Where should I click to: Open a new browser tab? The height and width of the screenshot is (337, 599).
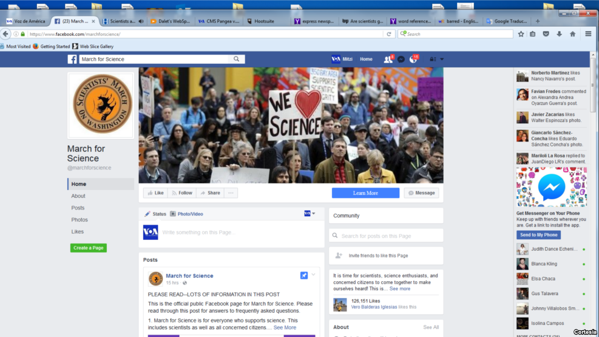point(538,21)
